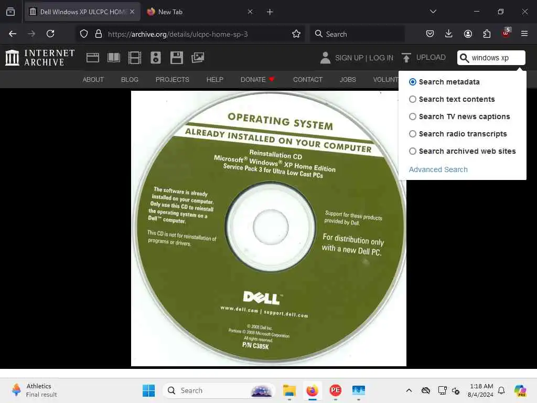Open the Firefox icon in taskbar
This screenshot has width=537, height=403.
pyautogui.click(x=312, y=390)
